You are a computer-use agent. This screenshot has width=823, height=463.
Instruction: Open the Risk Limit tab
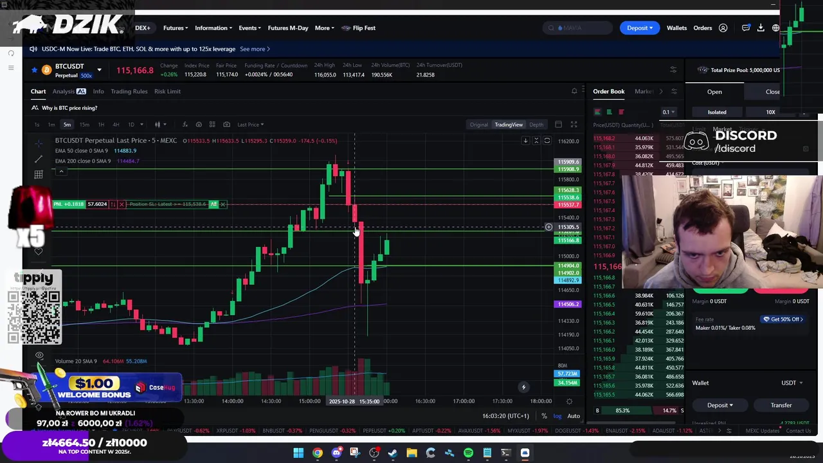coord(167,91)
